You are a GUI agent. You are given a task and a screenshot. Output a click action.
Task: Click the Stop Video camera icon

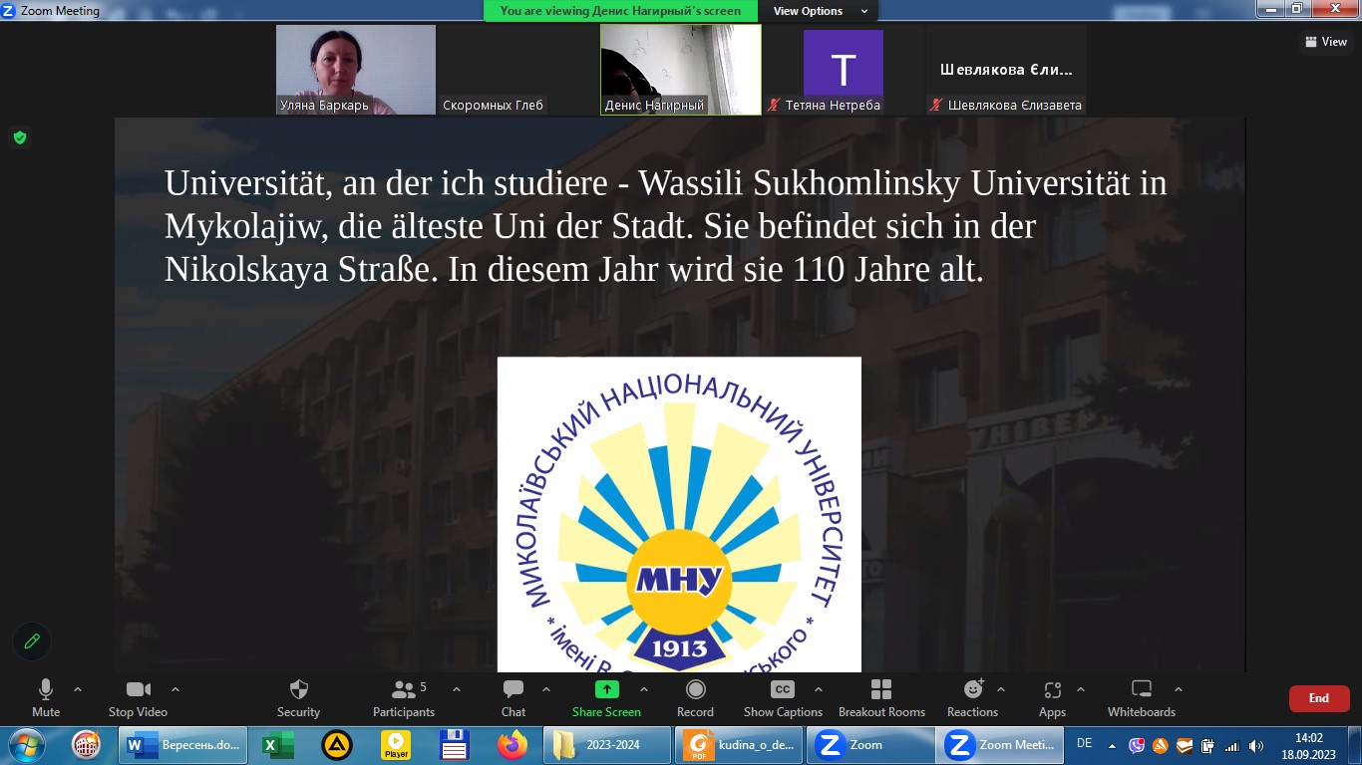pyautogui.click(x=138, y=689)
